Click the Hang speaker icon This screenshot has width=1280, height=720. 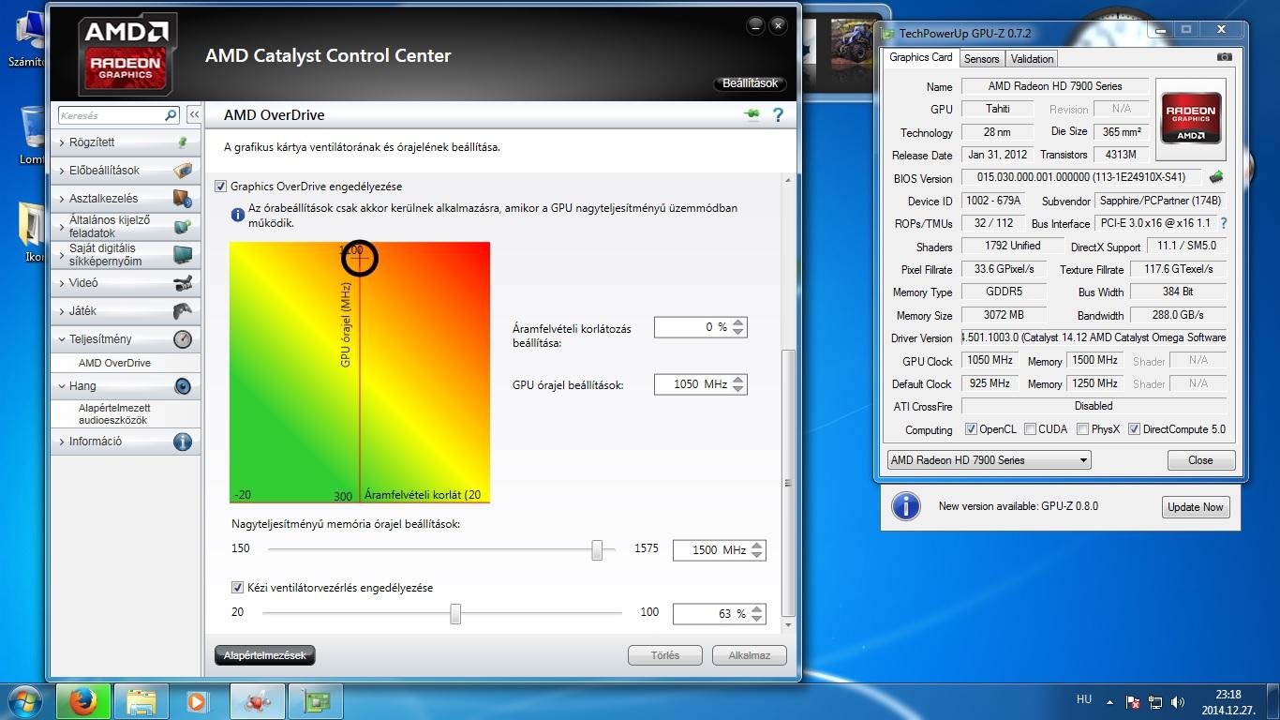(183, 386)
